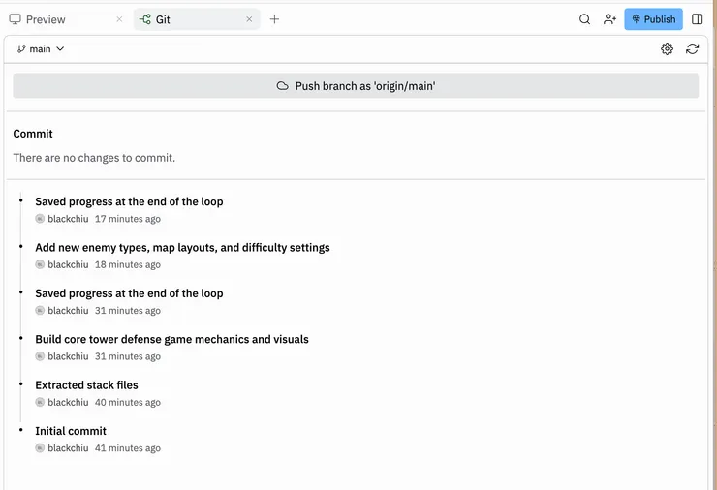717x490 pixels.
Task: Click blackchiu avatar on Initial commit
Action: [x=40, y=448]
